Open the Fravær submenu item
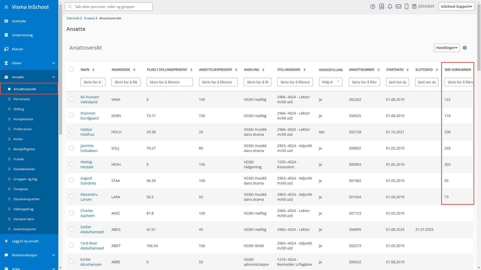The image size is (481, 270). pos(19,159)
